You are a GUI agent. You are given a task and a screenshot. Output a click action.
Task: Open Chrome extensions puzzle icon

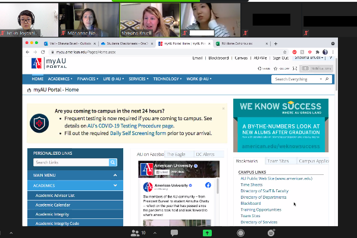point(317,52)
